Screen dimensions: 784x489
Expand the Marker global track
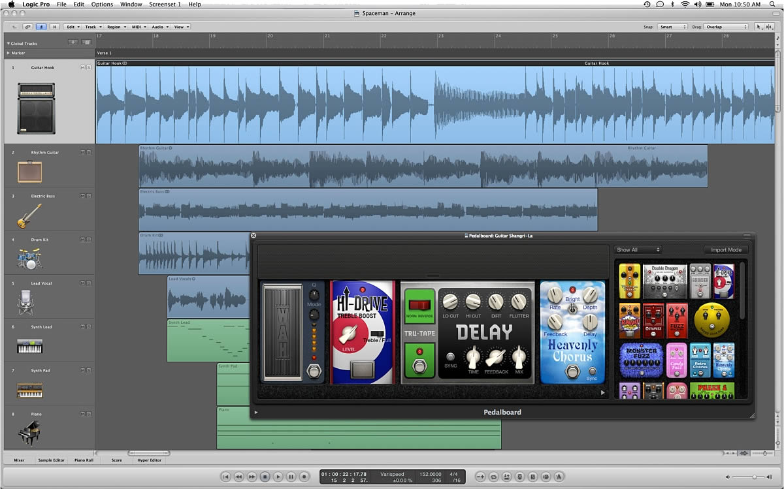[x=8, y=53]
